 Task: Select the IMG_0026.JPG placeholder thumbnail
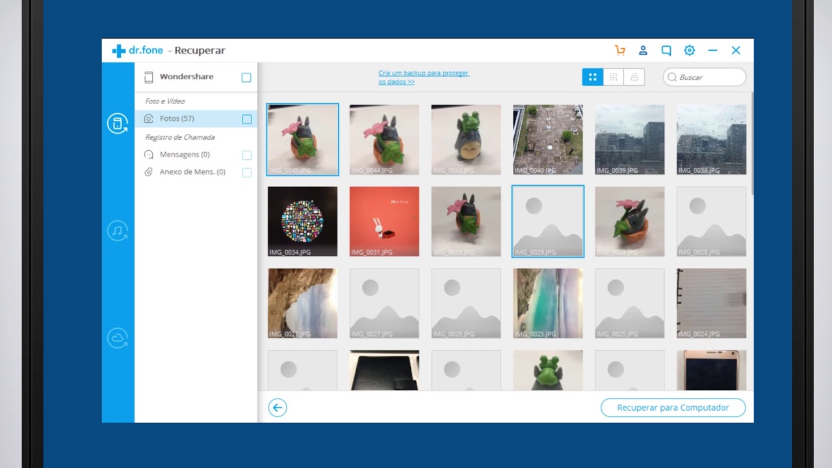466,304
